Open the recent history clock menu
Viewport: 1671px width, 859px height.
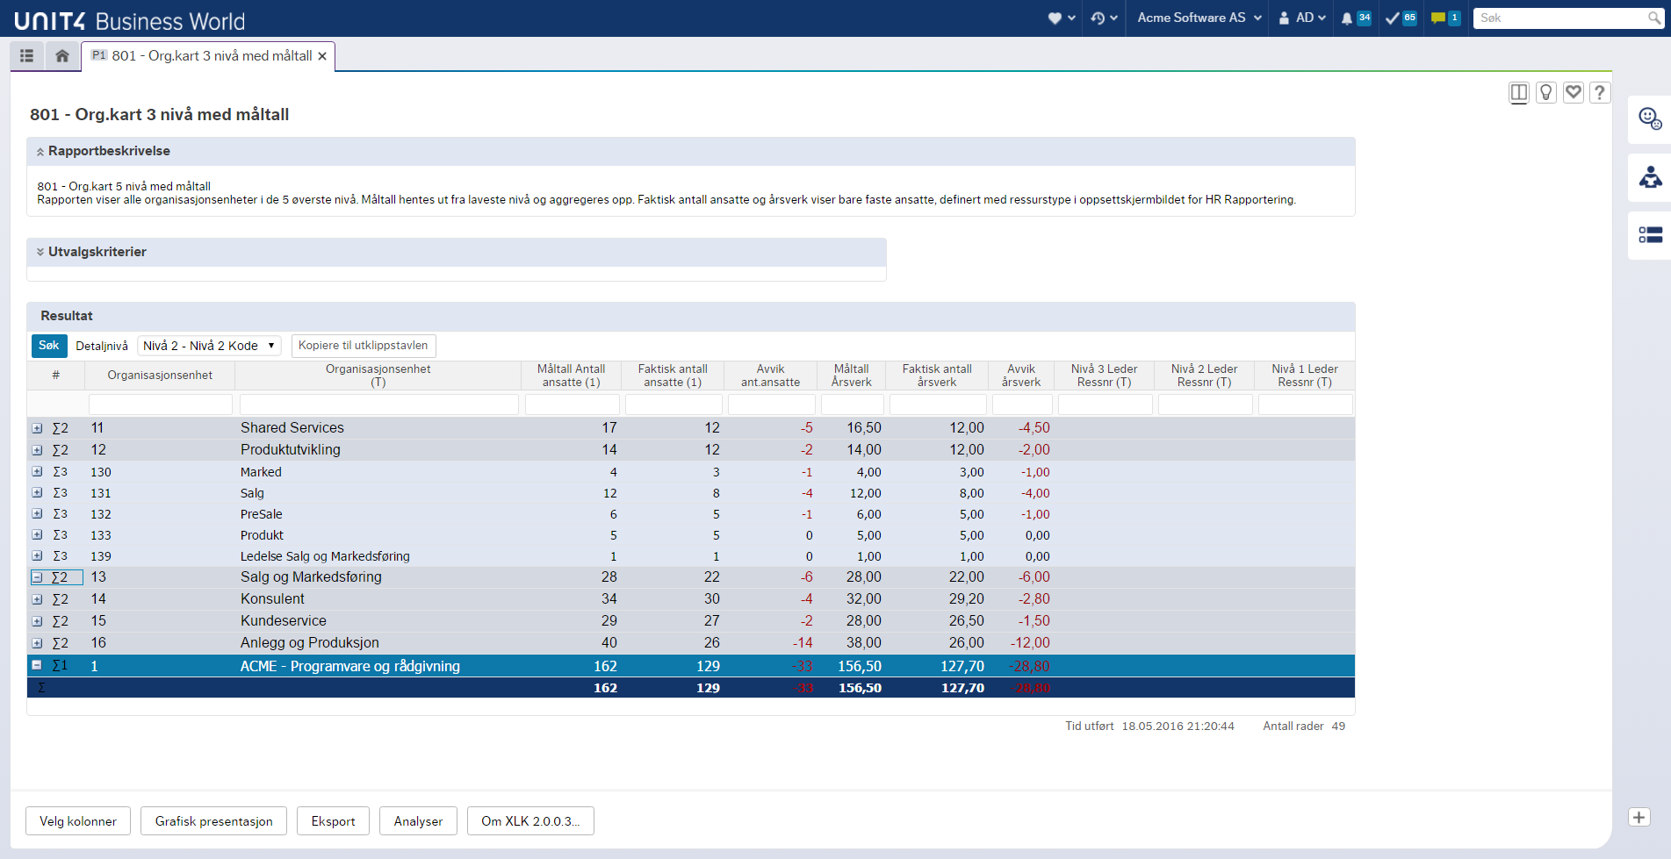click(1104, 18)
